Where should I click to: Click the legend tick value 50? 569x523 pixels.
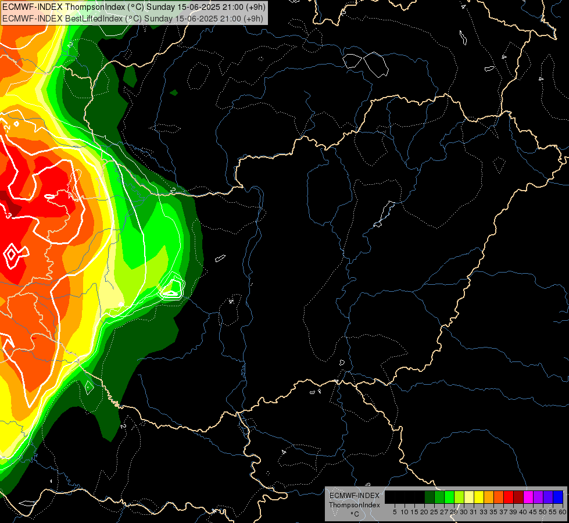pos(543,512)
